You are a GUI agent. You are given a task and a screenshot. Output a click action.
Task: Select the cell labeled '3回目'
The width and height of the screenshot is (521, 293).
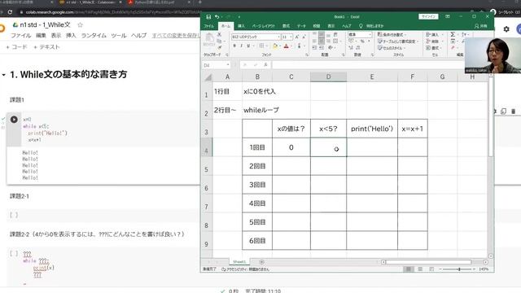coord(257,185)
